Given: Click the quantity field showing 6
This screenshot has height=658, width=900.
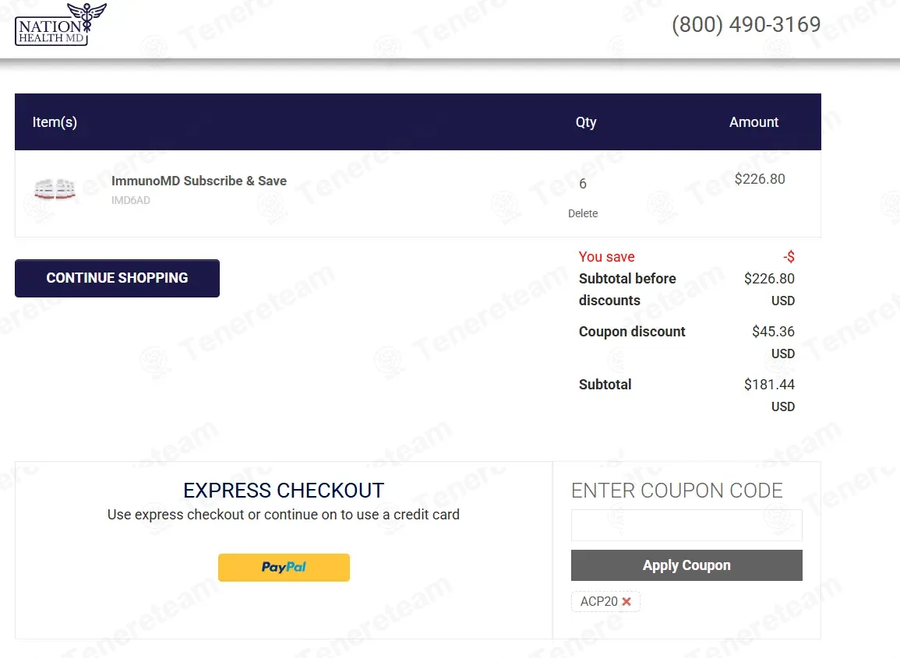Looking at the screenshot, I should (583, 184).
